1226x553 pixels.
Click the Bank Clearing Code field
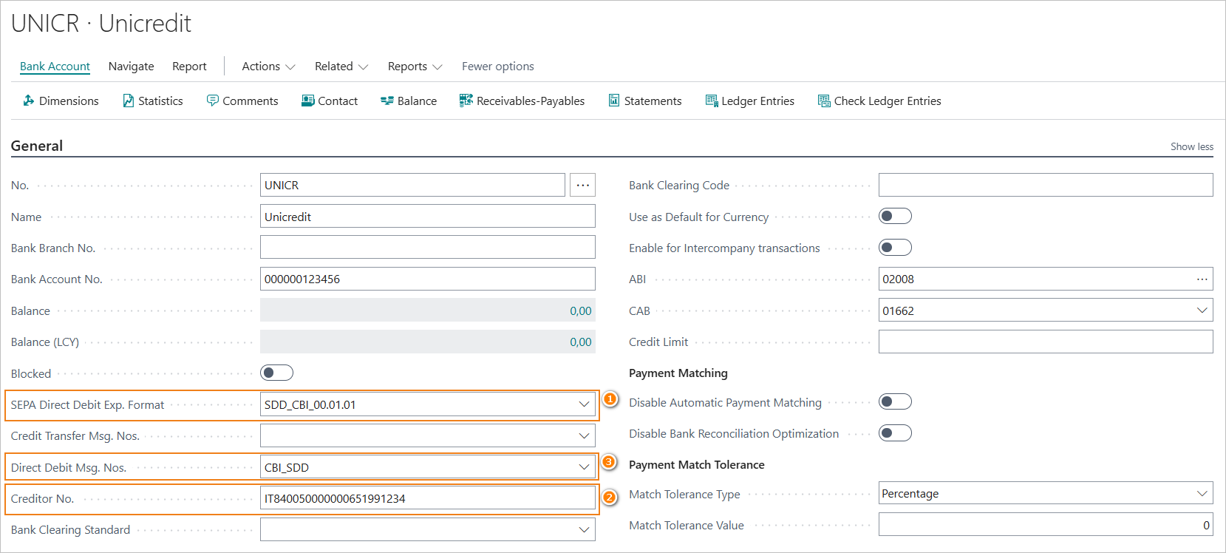(1046, 185)
